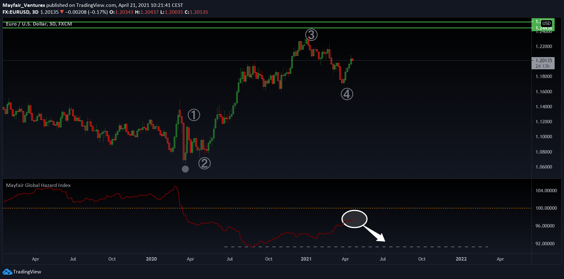Click the TradingView cloud logo icon

(7, 272)
